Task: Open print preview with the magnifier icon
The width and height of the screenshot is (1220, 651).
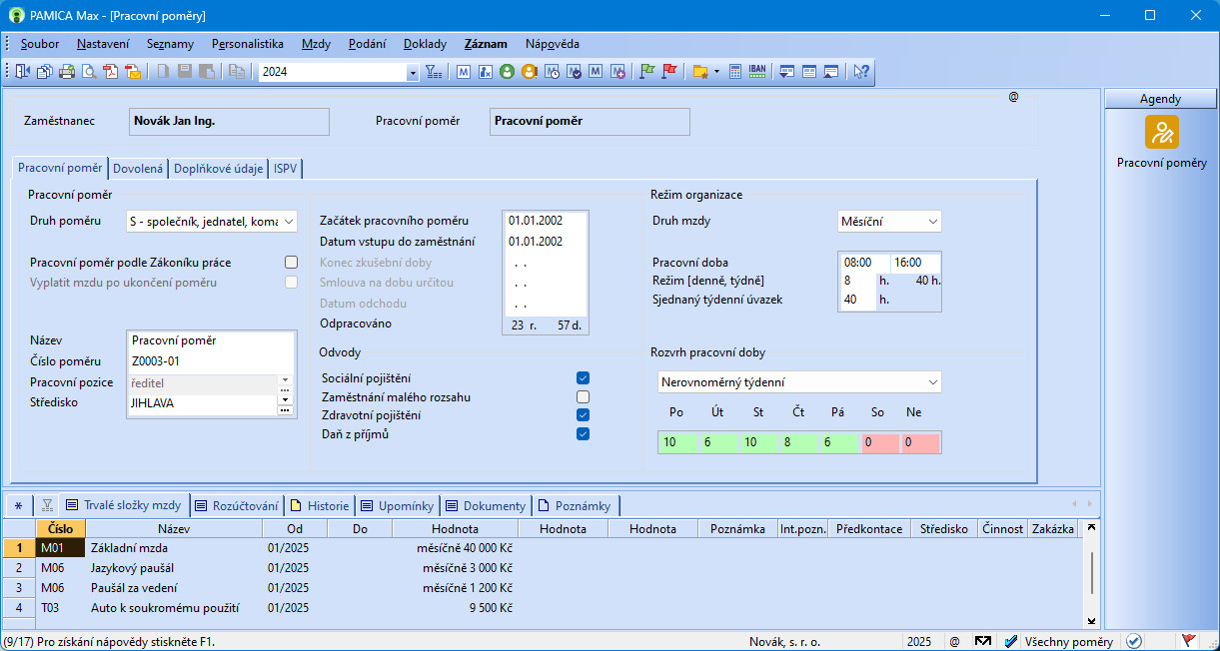Action: (x=88, y=72)
